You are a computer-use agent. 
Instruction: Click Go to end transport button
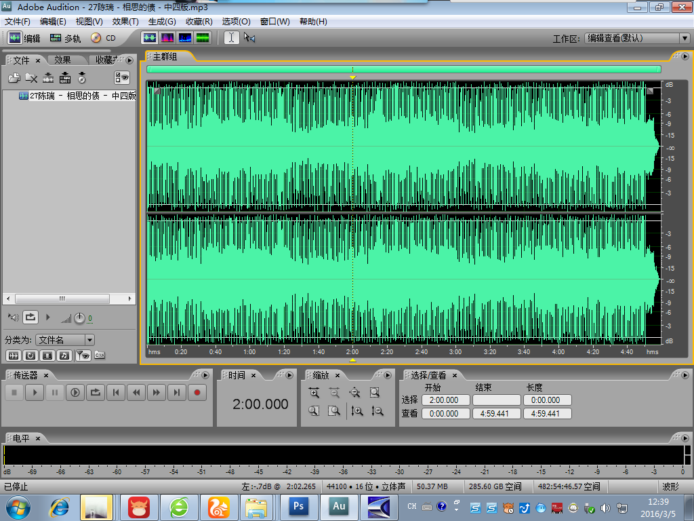point(177,393)
